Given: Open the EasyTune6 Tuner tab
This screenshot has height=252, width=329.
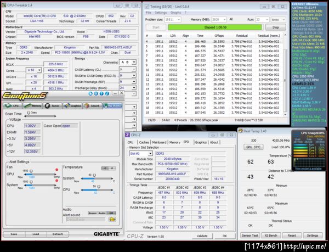Looking at the screenshot, I should (x=53, y=105).
